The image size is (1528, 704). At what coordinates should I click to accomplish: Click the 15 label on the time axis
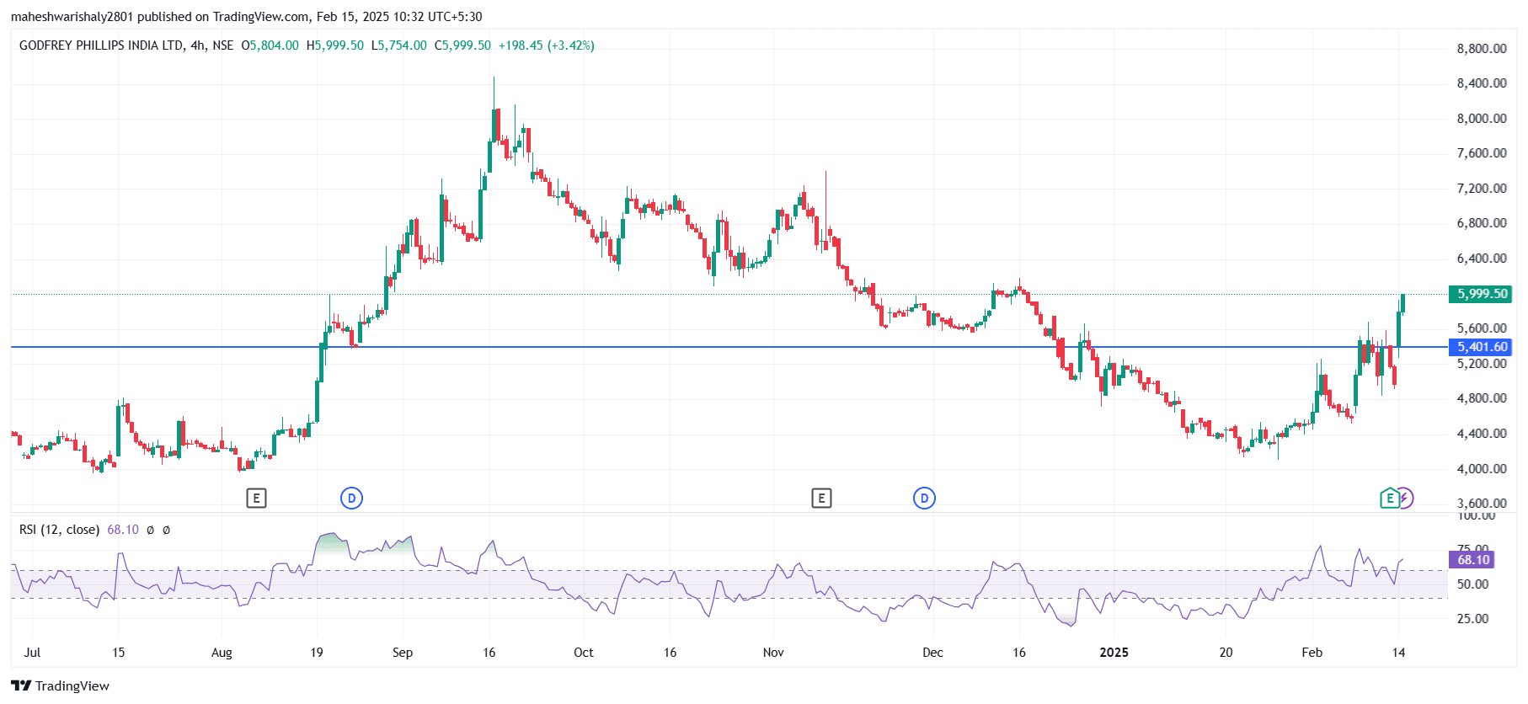pos(119,653)
